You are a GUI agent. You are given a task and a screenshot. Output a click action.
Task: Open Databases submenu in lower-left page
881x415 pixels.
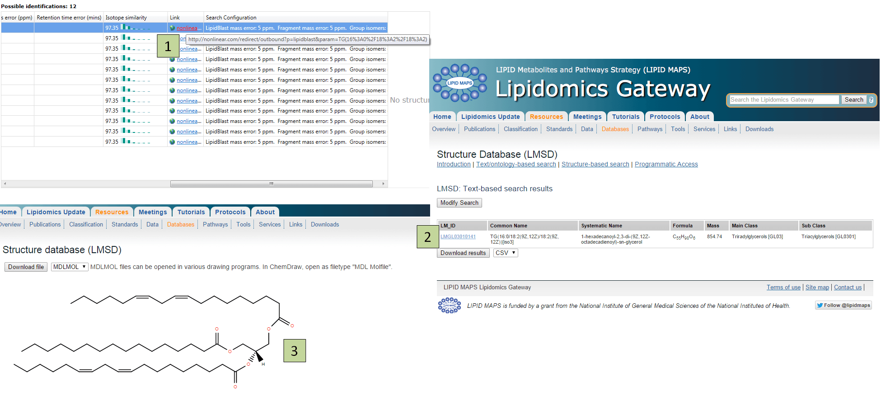pos(181,225)
